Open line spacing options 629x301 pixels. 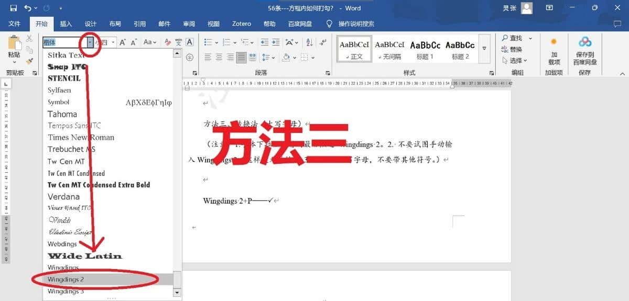coord(268,57)
